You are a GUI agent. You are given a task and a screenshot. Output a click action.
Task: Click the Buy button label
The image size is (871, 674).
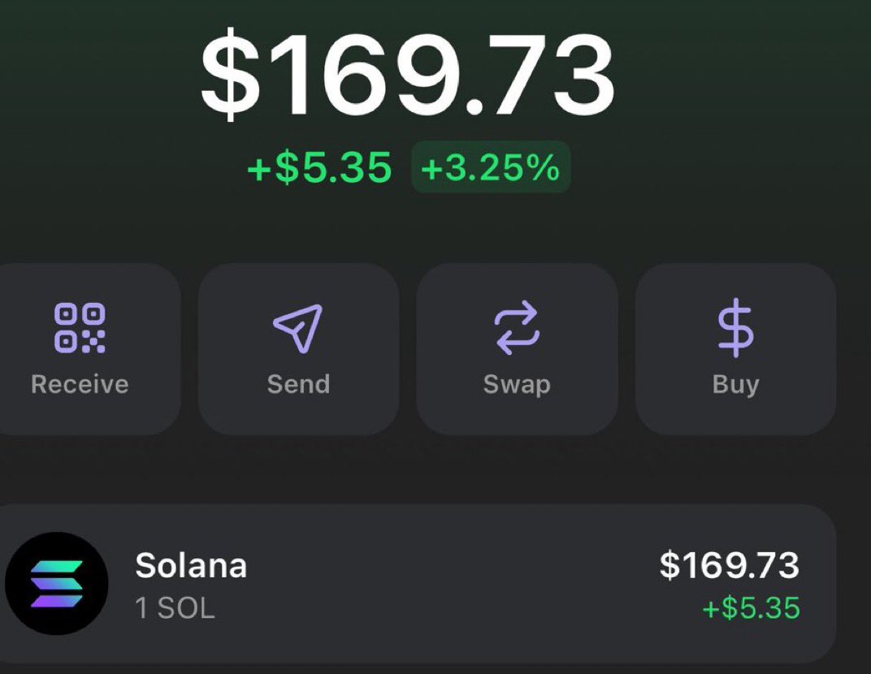pyautogui.click(x=735, y=385)
